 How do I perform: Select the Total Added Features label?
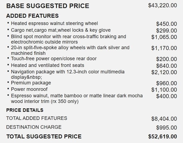pos(37,118)
